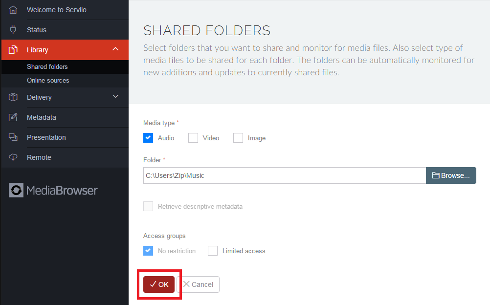Open the Online sources submenu item
Screen dimensions: 490x305
[x=48, y=80]
